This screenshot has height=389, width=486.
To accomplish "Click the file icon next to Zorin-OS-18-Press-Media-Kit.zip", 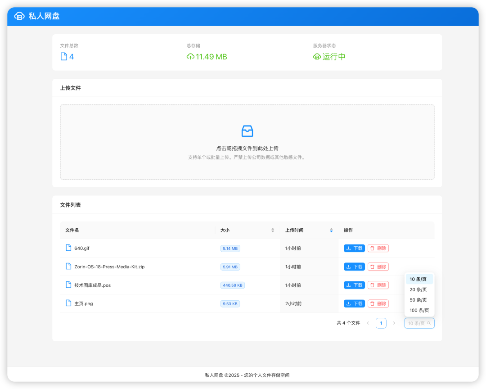I will tap(68, 266).
